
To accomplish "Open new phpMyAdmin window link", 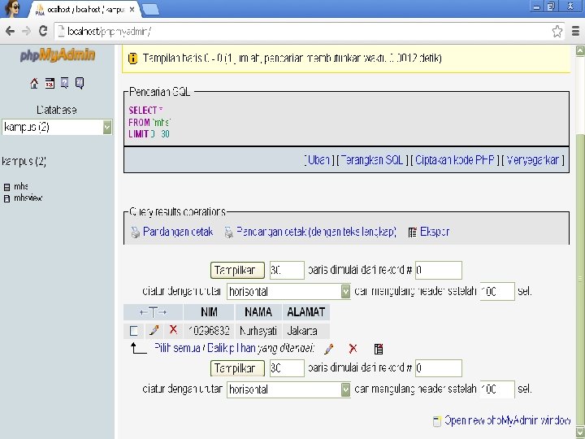I will [x=507, y=421].
